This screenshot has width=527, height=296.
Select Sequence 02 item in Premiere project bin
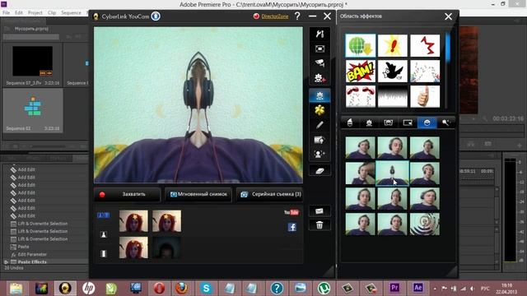pyautogui.click(x=33, y=110)
